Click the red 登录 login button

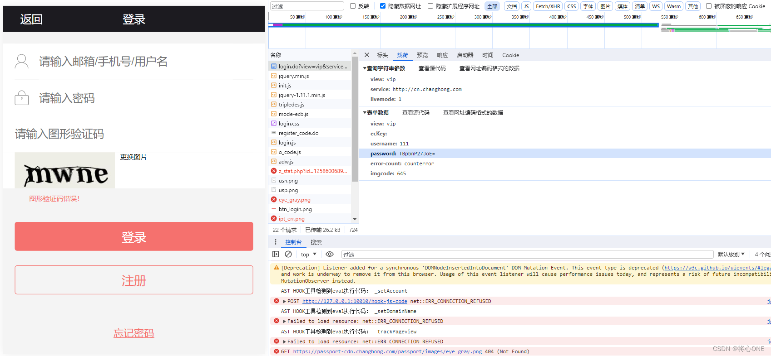click(x=134, y=236)
